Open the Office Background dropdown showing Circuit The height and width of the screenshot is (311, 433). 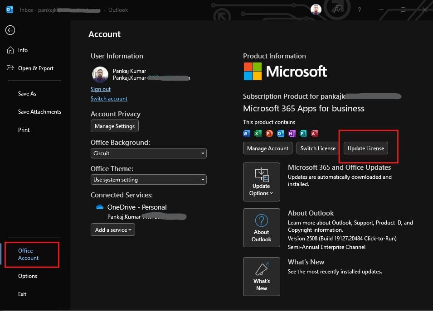point(148,153)
